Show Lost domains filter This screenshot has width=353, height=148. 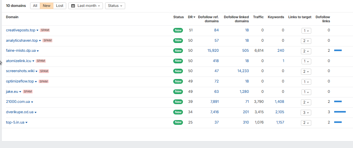60,6
